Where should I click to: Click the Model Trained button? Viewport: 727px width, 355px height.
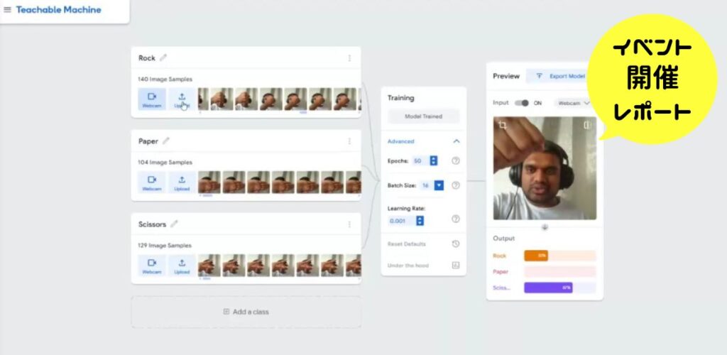(423, 116)
